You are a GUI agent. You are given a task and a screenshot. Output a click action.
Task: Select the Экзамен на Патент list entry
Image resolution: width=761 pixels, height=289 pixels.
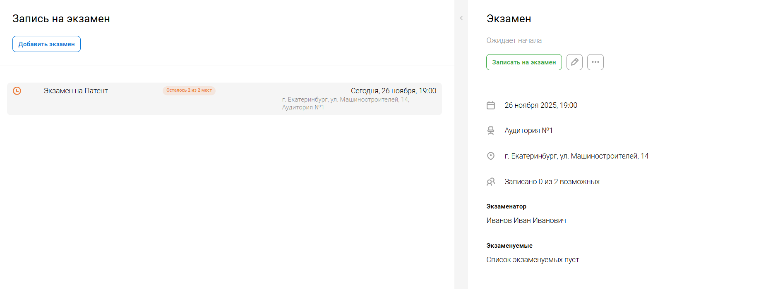[76, 91]
